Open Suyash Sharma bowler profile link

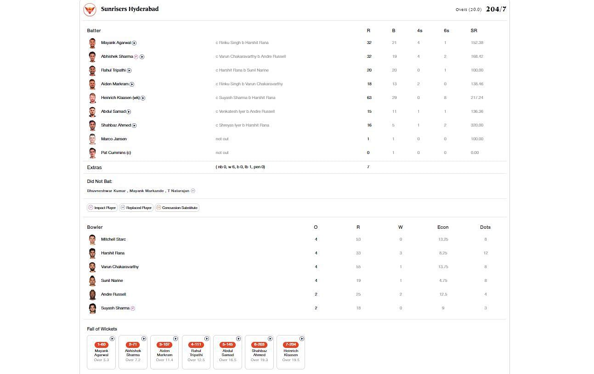click(x=115, y=308)
